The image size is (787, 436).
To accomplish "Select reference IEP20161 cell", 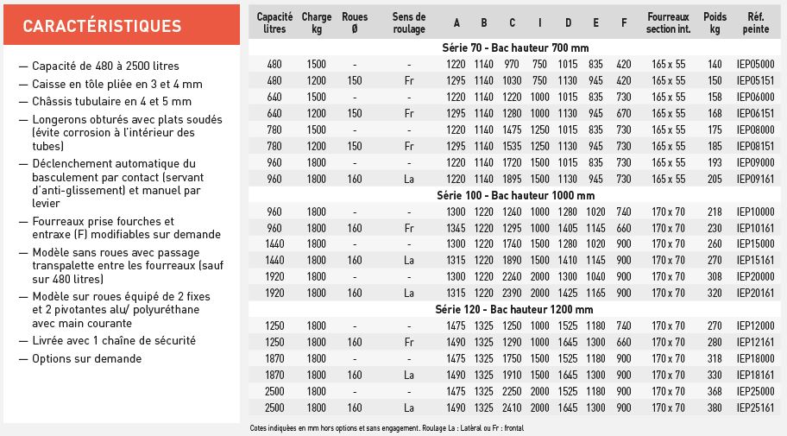I will tap(755, 293).
